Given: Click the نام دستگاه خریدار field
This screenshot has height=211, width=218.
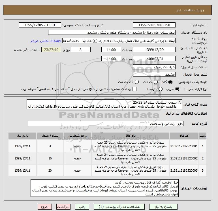Looking at the screenshot, I should click(112, 32).
